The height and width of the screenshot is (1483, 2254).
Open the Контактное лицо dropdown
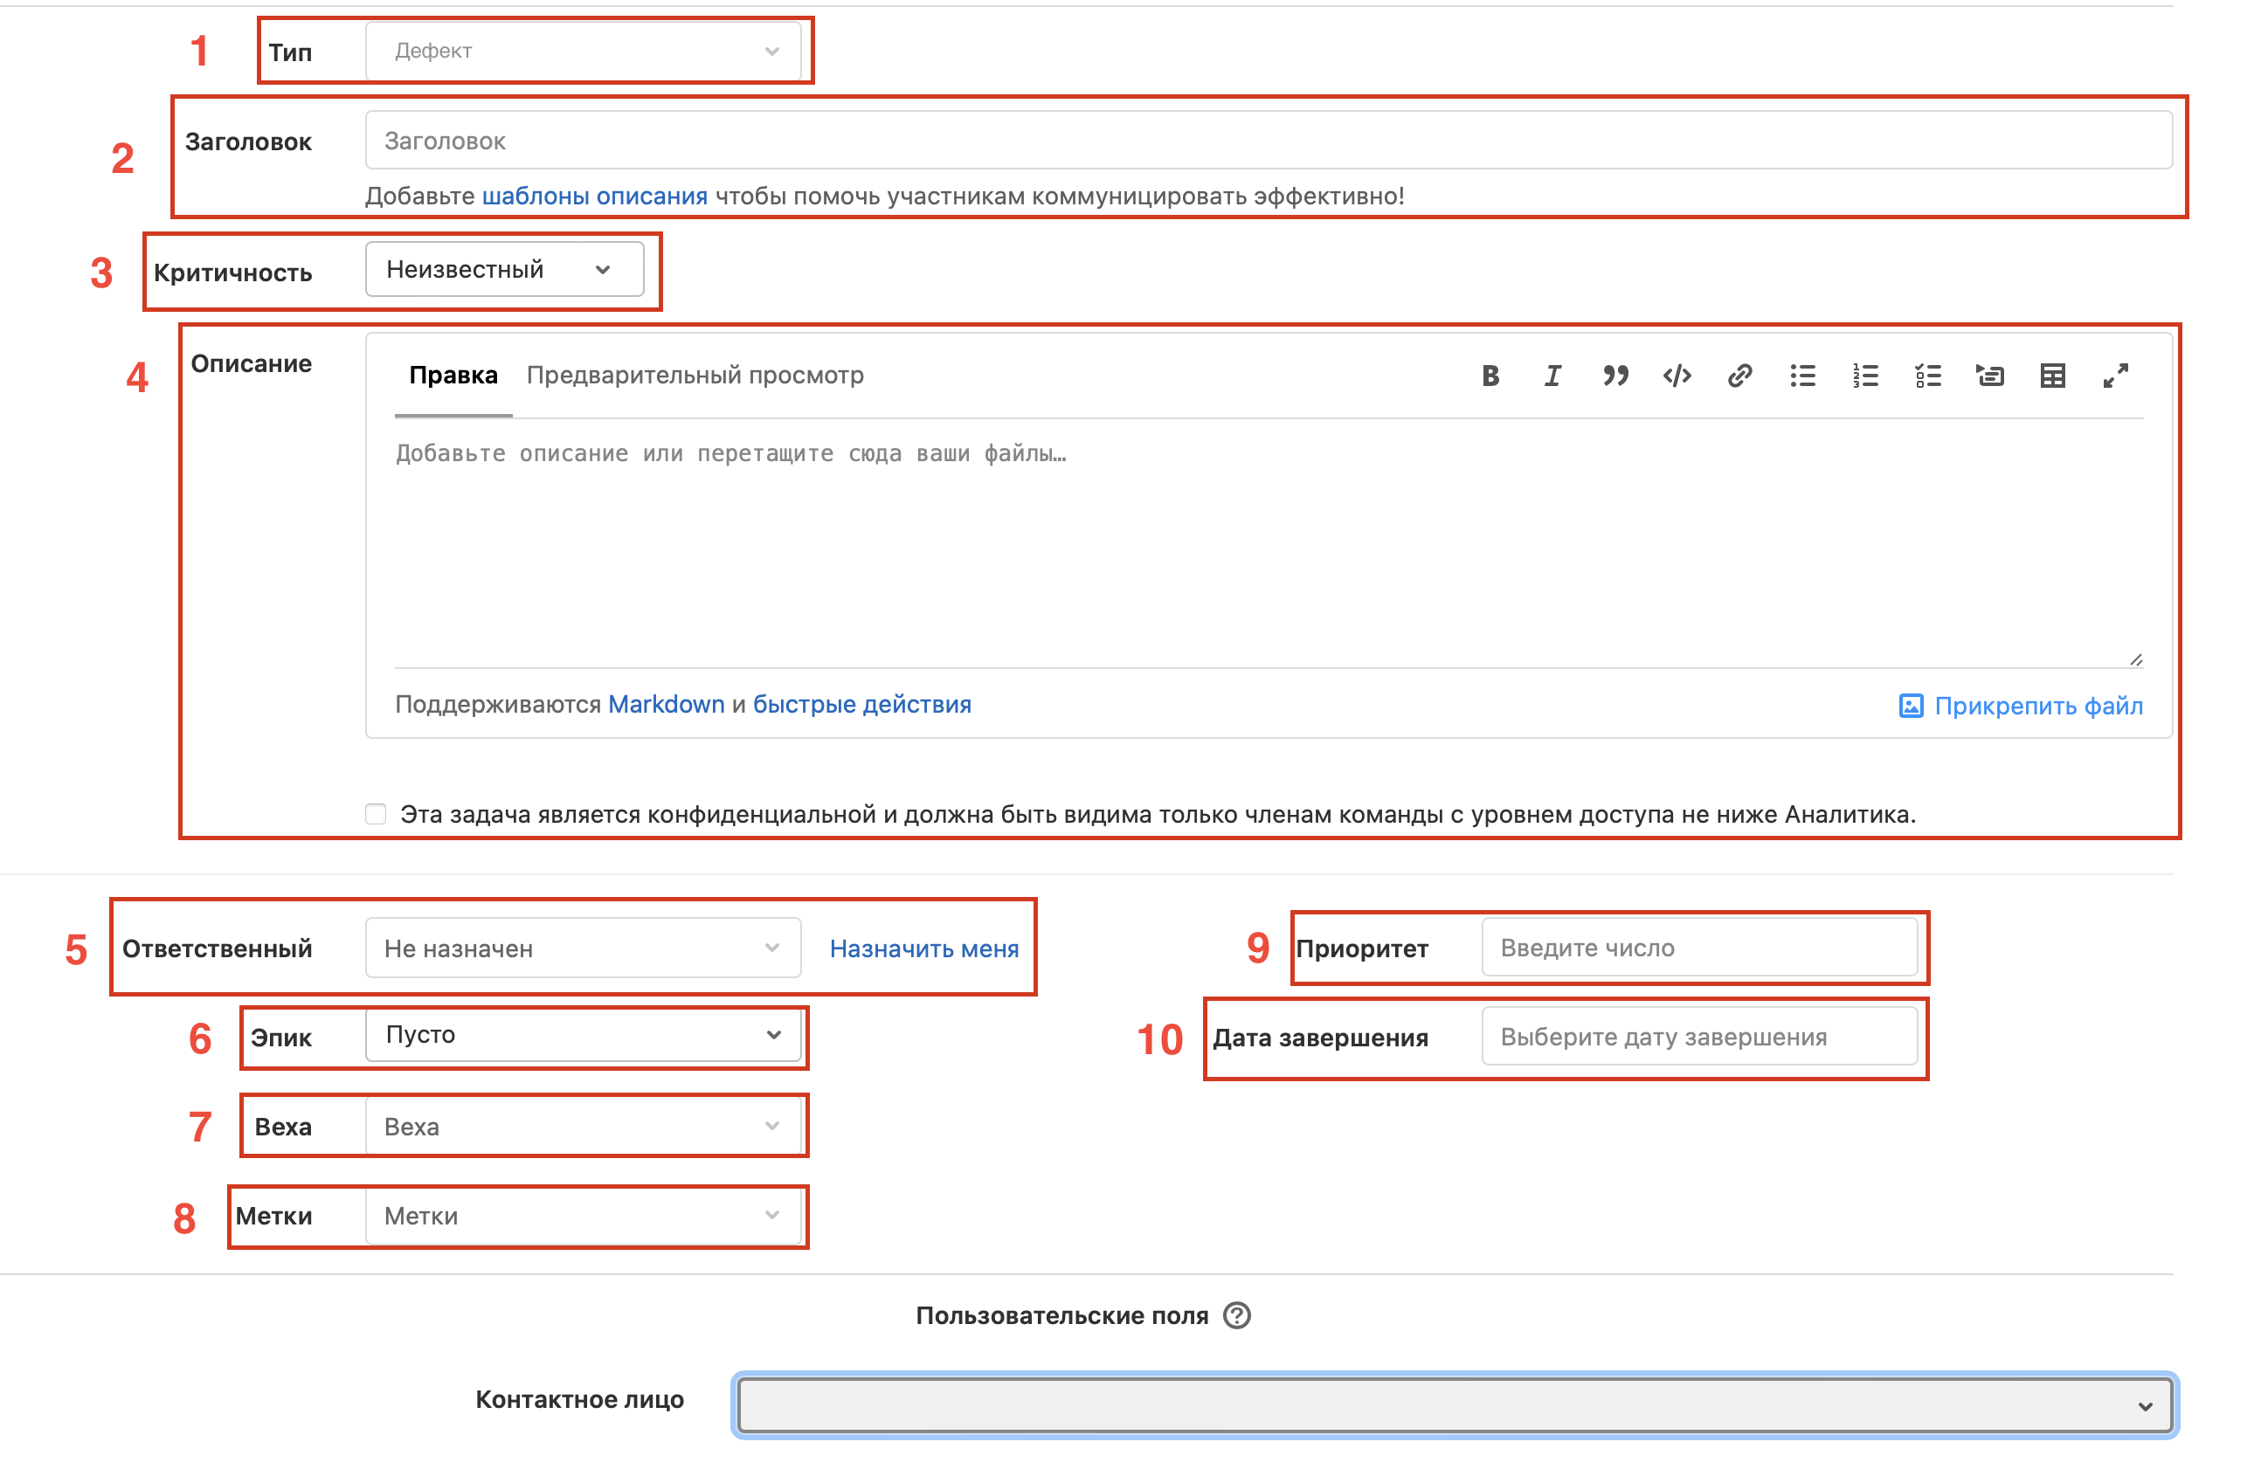(x=1454, y=1405)
